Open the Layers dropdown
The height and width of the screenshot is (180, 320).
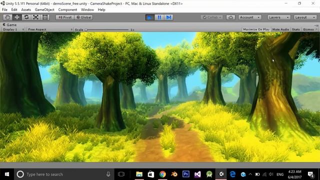click(279, 17)
